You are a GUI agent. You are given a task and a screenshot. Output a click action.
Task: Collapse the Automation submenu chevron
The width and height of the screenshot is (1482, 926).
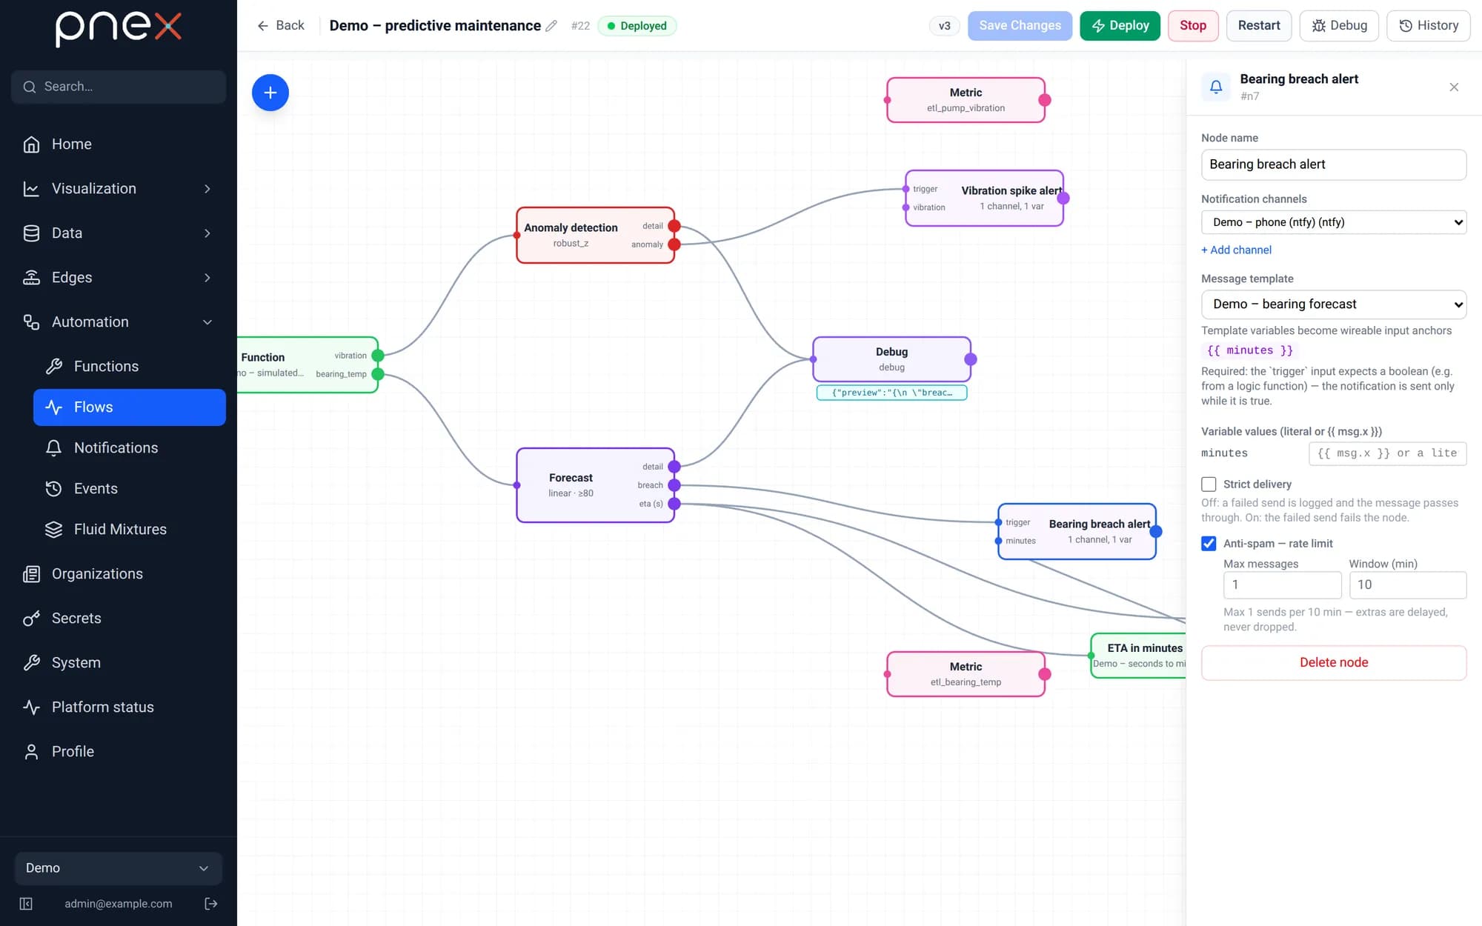coord(207,322)
